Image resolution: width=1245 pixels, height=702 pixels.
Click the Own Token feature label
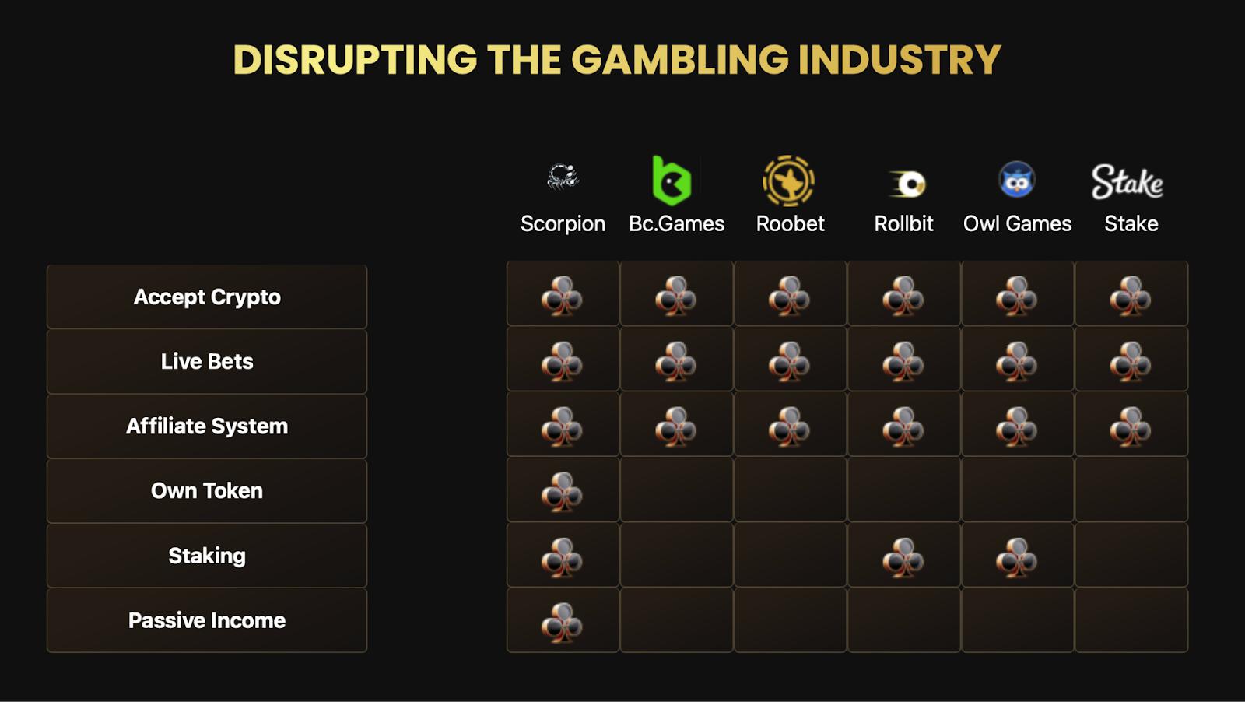pyautogui.click(x=207, y=490)
